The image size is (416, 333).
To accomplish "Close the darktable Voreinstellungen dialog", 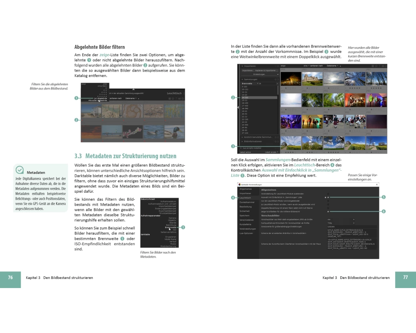I will [x=377, y=184].
